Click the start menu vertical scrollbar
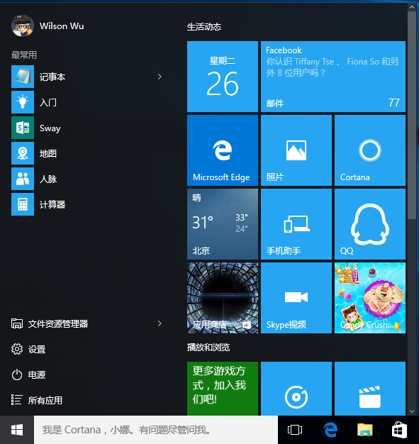The width and height of the screenshot is (419, 444). 412,115
